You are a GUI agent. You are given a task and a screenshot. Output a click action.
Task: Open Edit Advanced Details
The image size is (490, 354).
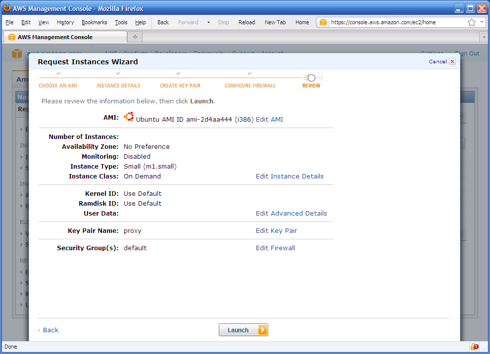pyautogui.click(x=291, y=214)
